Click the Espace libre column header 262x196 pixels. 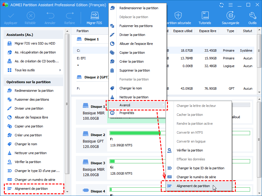pos(208,31)
